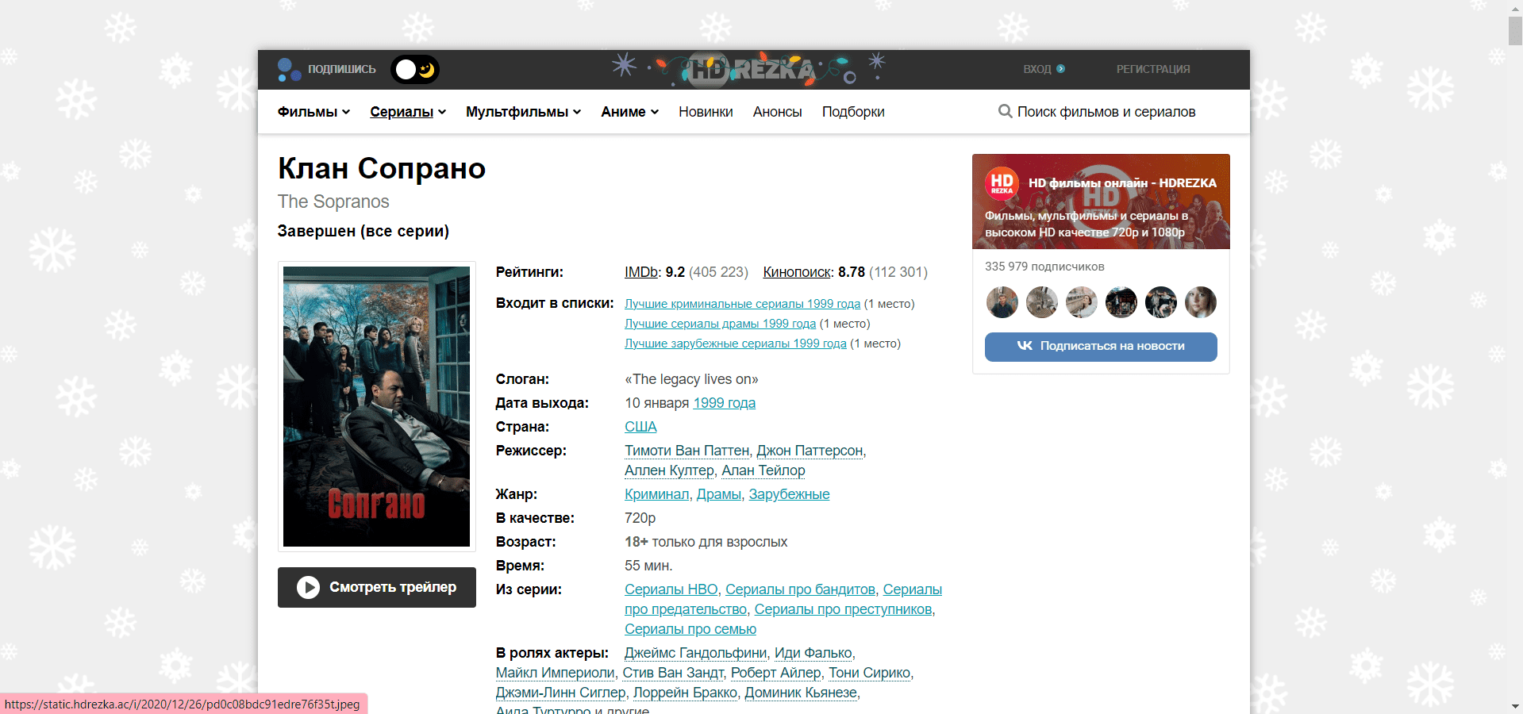The height and width of the screenshot is (714, 1523).
Task: Click the Подписаться на новости button
Action: [1101, 347]
